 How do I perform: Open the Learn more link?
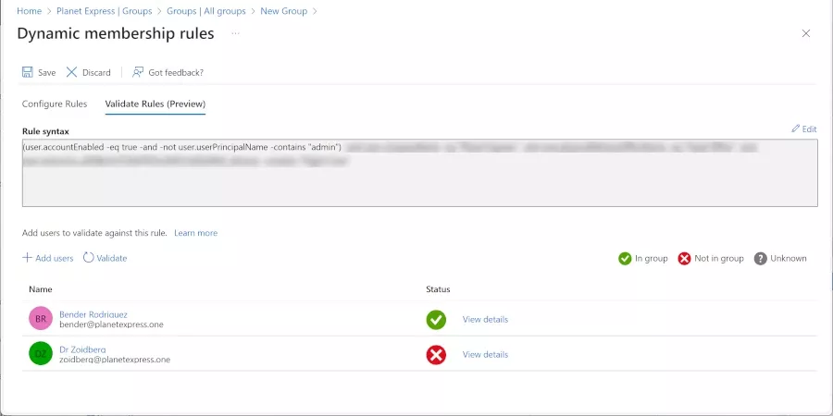pyautogui.click(x=195, y=233)
